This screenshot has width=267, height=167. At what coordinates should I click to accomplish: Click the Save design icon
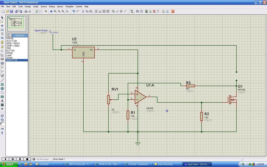pyautogui.click(x=11, y=11)
